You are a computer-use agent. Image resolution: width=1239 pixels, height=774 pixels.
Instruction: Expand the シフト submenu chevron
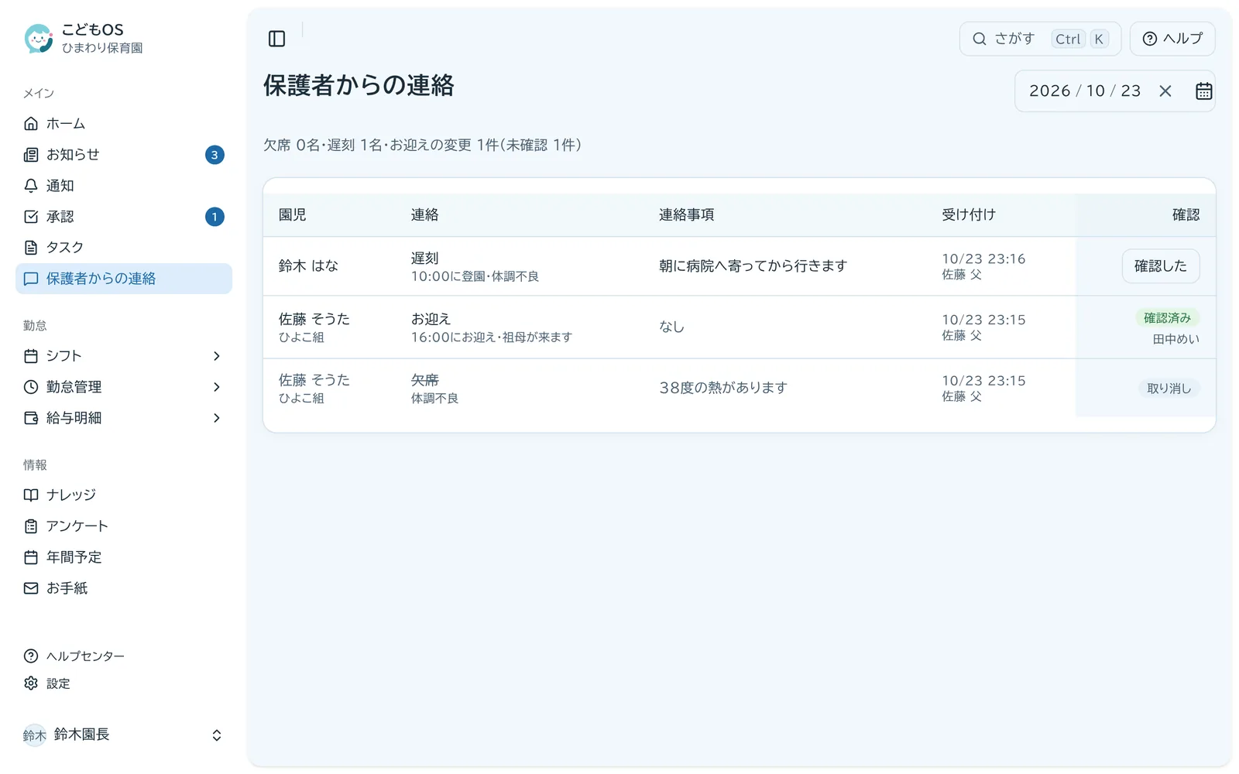pyautogui.click(x=217, y=356)
